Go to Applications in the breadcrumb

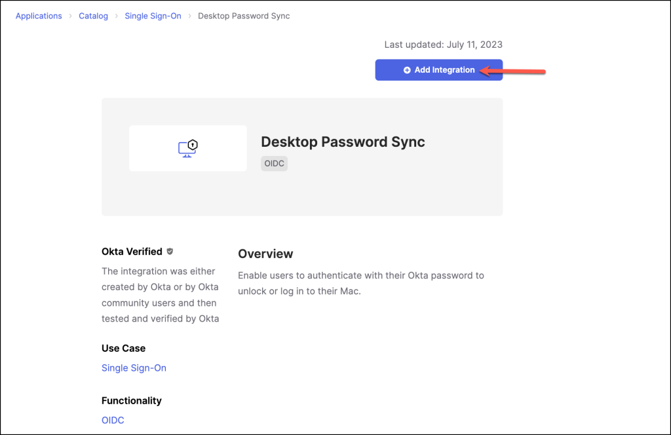[x=39, y=16]
